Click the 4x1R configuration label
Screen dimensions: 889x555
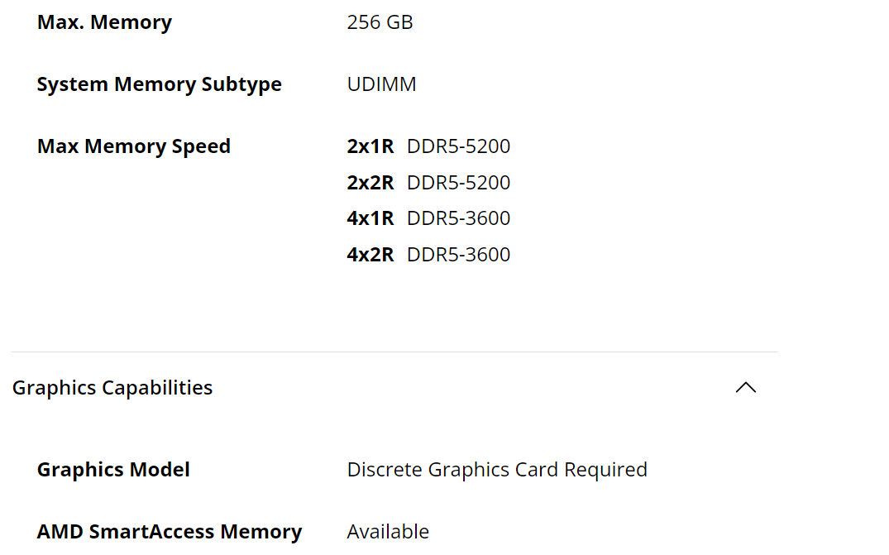(x=370, y=218)
